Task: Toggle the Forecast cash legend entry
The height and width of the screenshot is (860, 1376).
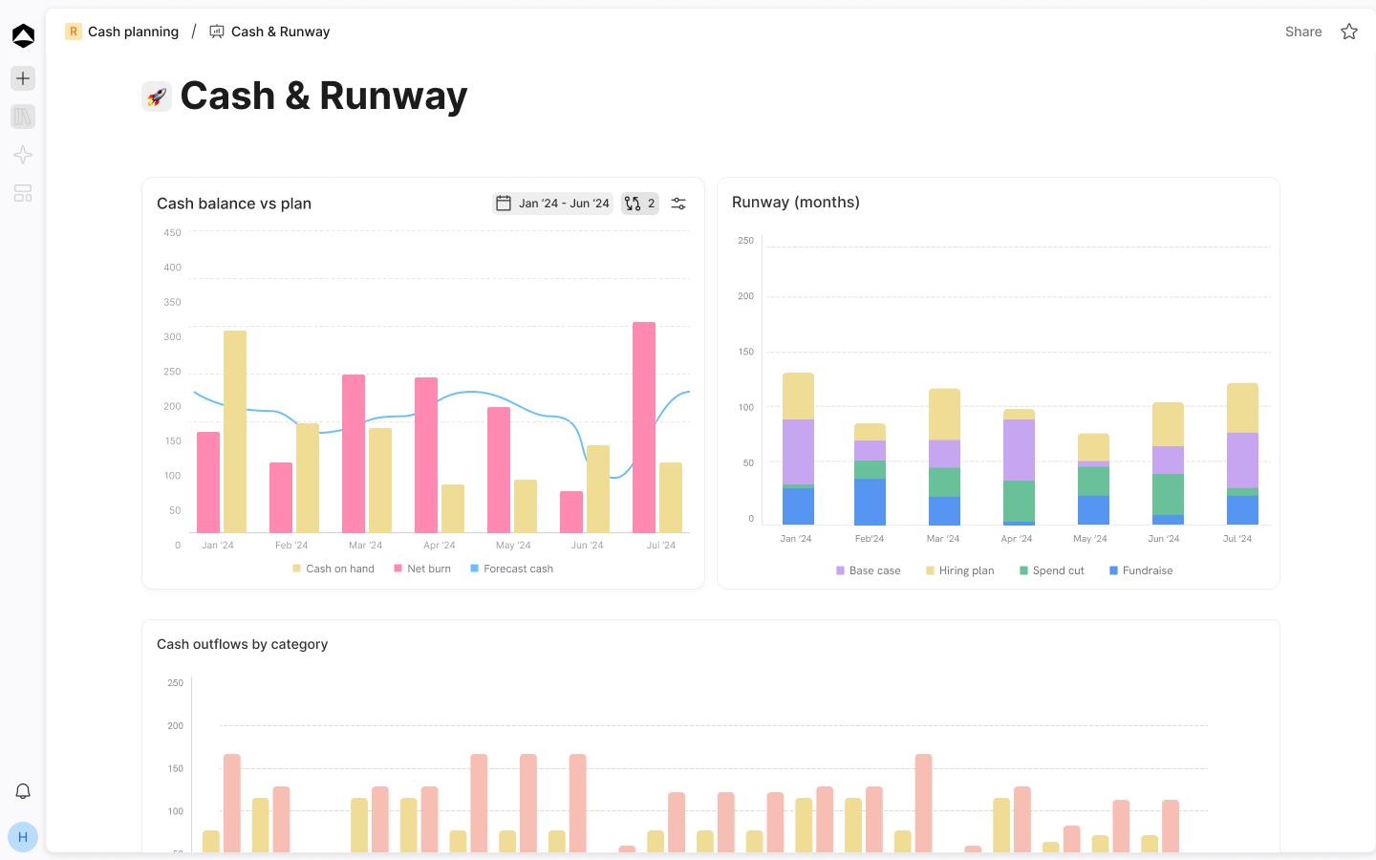Action: (511, 569)
